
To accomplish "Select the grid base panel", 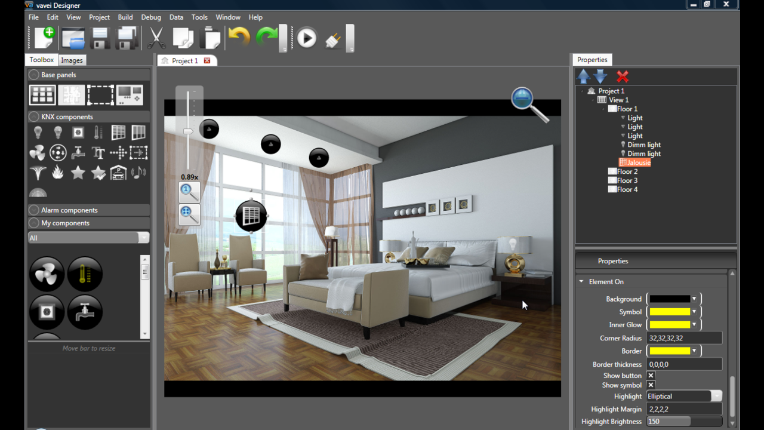I will [42, 94].
